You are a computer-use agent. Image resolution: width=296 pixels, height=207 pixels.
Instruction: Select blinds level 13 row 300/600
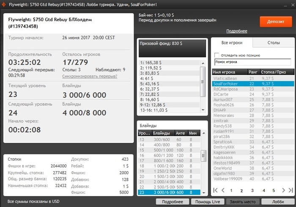click(x=169, y=140)
